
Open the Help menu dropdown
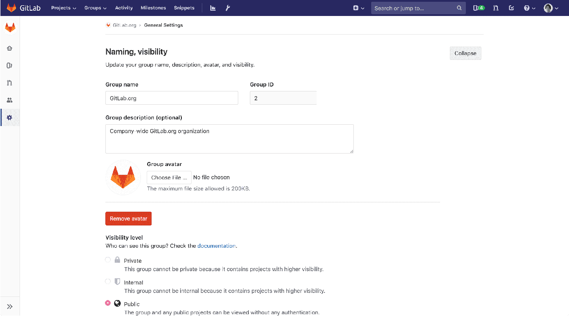[x=529, y=8]
